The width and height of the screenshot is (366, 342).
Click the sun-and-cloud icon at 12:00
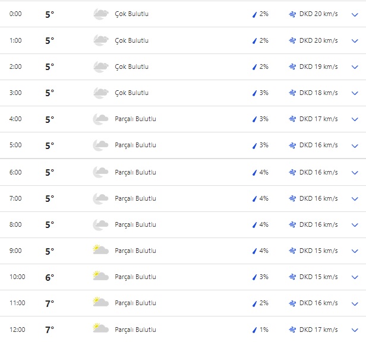[100, 329]
